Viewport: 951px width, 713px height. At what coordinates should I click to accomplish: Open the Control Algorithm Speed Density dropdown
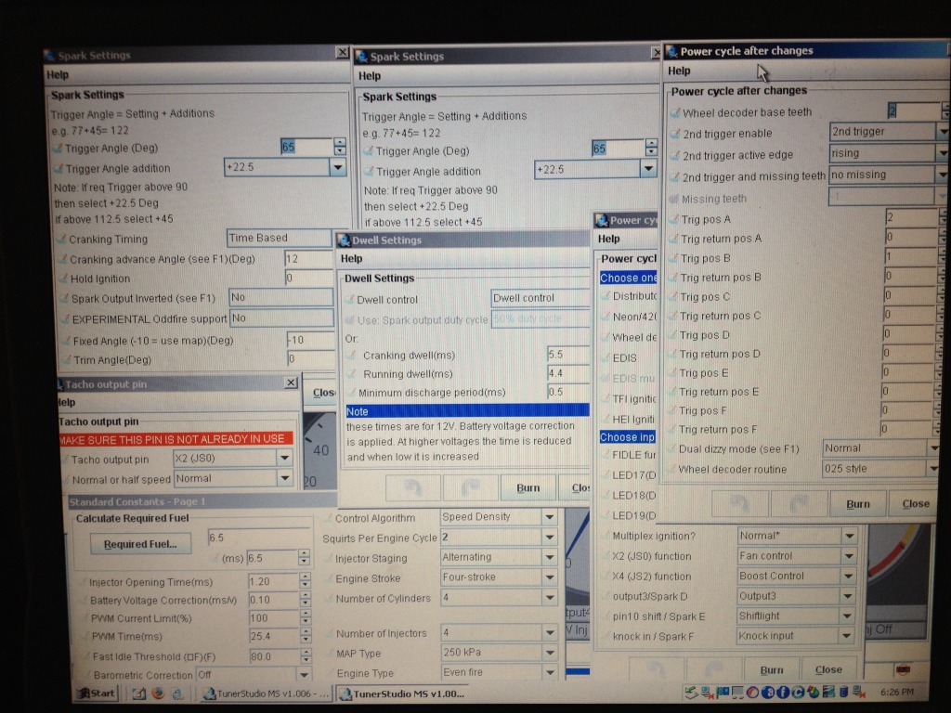pos(550,517)
